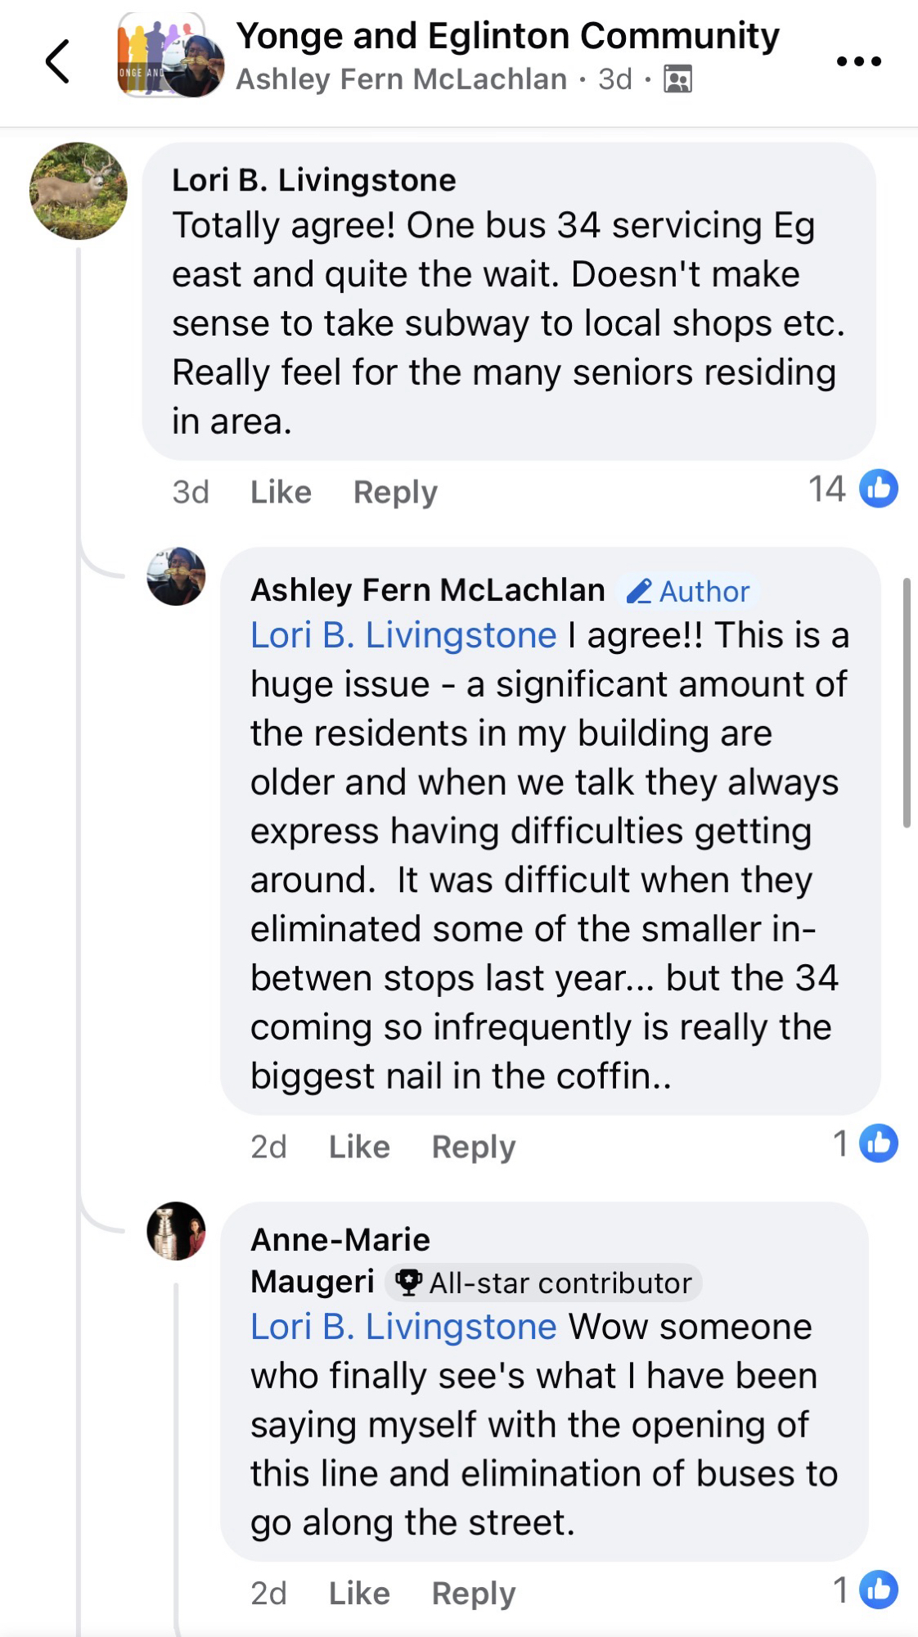Viewport: 918px width, 1637px height.
Task: Tap the like reaction icon on Anne-Marie's reply
Action: point(879,1590)
